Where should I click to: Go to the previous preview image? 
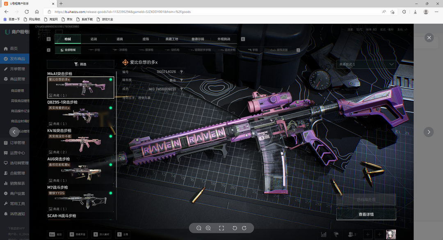click(14, 132)
